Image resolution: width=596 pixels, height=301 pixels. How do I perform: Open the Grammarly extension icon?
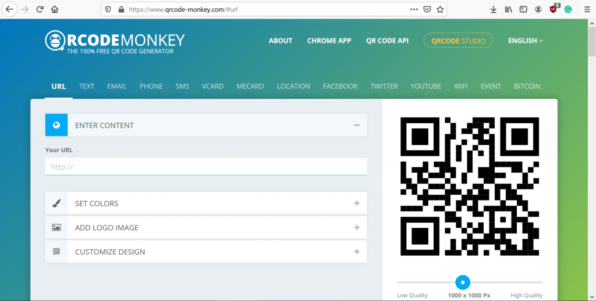568,9
